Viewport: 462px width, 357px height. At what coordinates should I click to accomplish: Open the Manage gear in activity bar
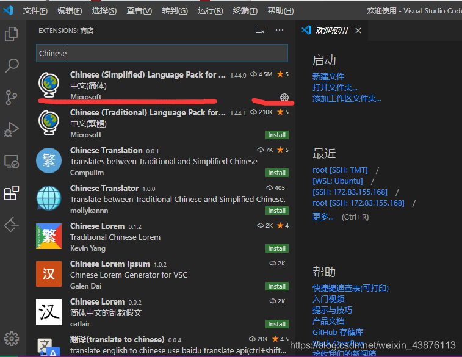click(x=12, y=339)
